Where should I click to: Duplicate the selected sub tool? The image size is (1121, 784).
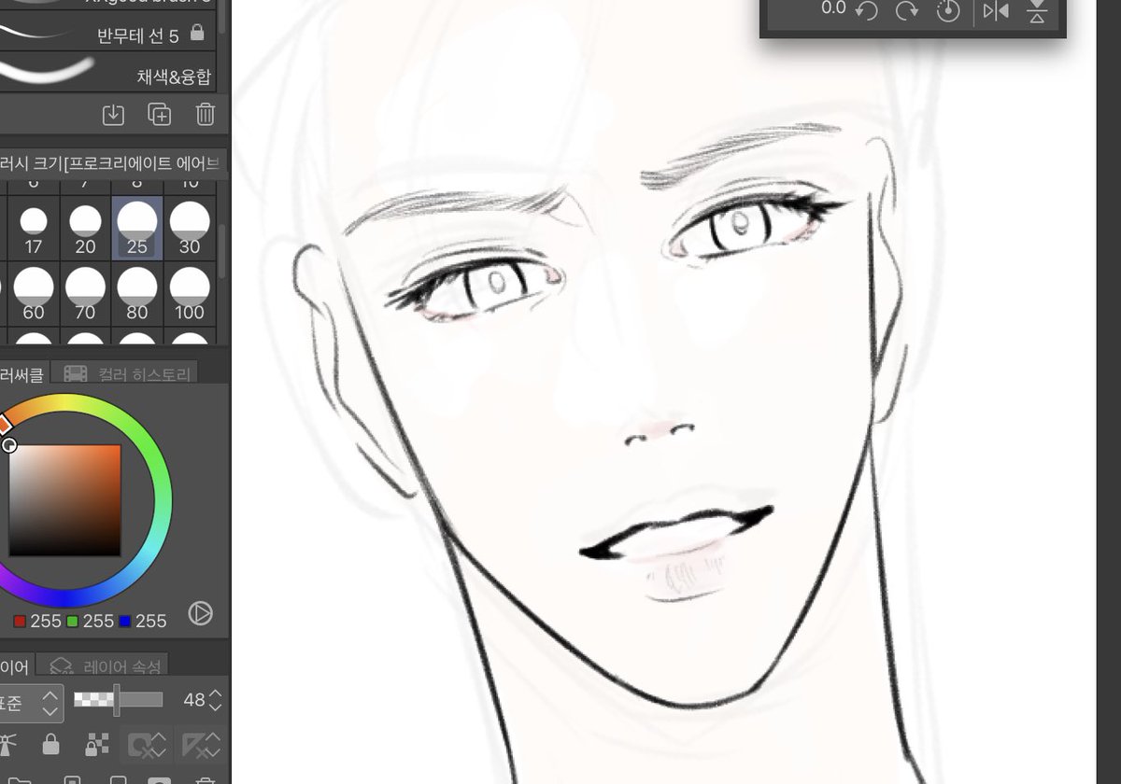160,114
